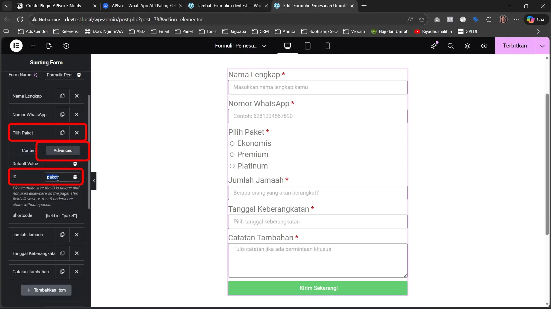Expand the Terbitkan options arrow

542,46
